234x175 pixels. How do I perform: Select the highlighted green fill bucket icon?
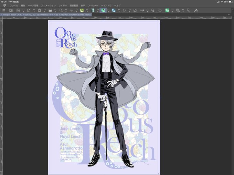103,10
